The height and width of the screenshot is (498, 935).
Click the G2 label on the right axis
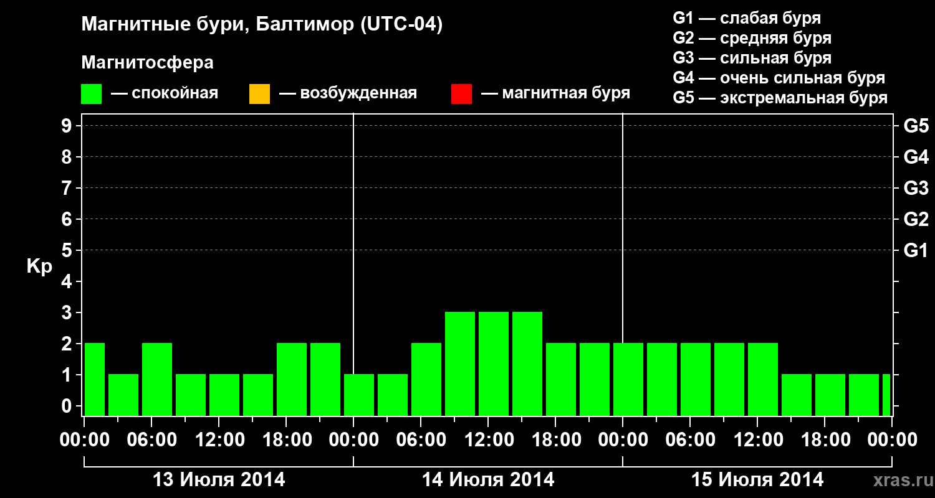point(916,219)
